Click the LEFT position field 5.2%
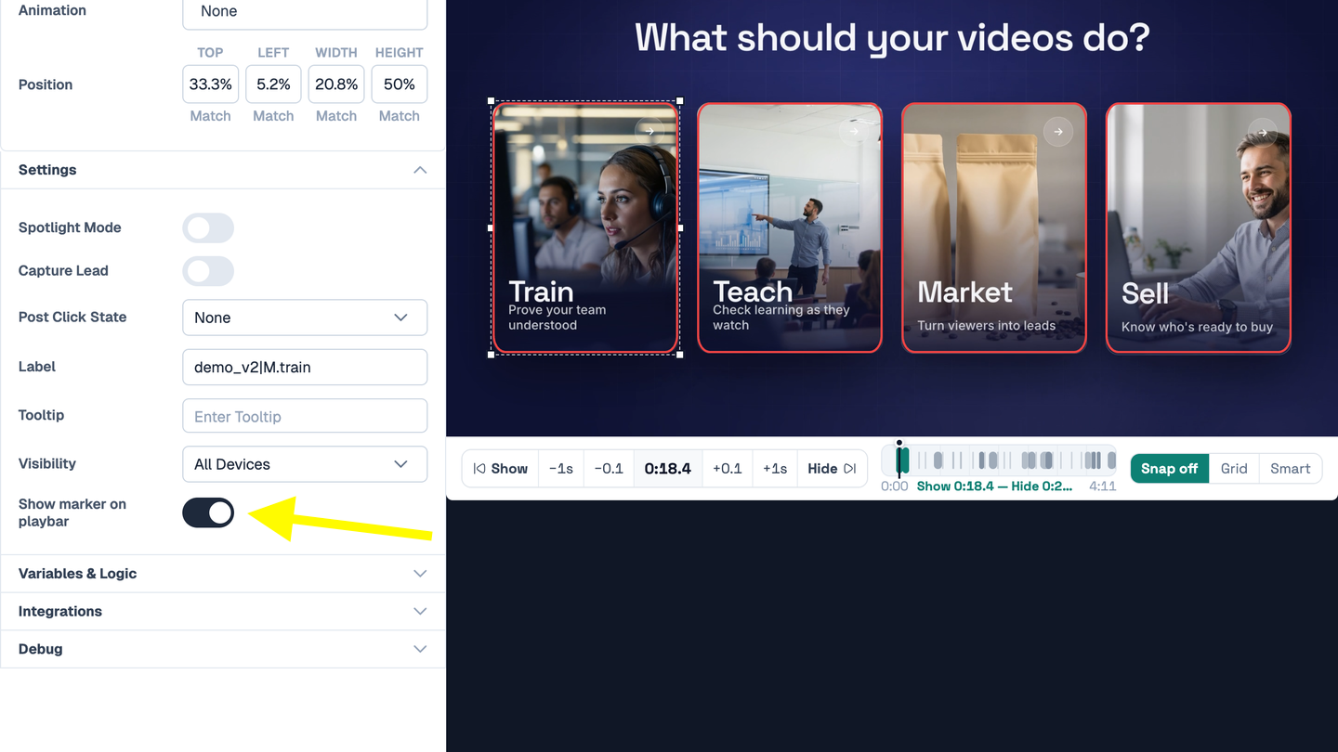Image resolution: width=1338 pixels, height=752 pixels. tap(273, 84)
